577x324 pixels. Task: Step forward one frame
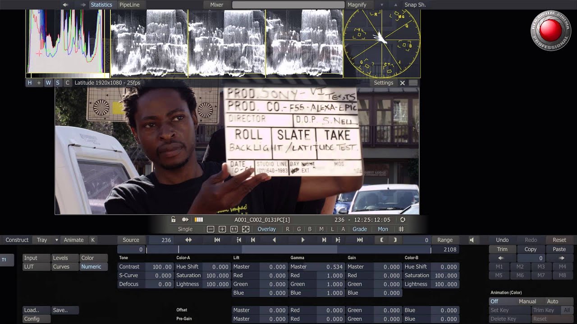pos(324,240)
